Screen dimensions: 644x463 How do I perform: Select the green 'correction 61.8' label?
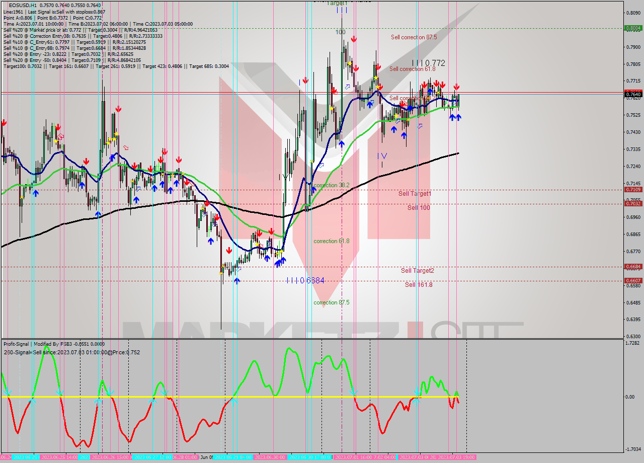(x=332, y=241)
